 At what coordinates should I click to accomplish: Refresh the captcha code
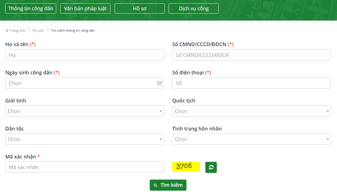pos(211,167)
